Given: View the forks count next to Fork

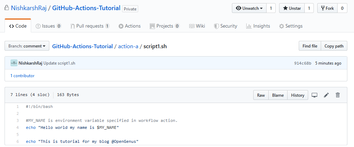Looking at the screenshot, I should (342, 8).
